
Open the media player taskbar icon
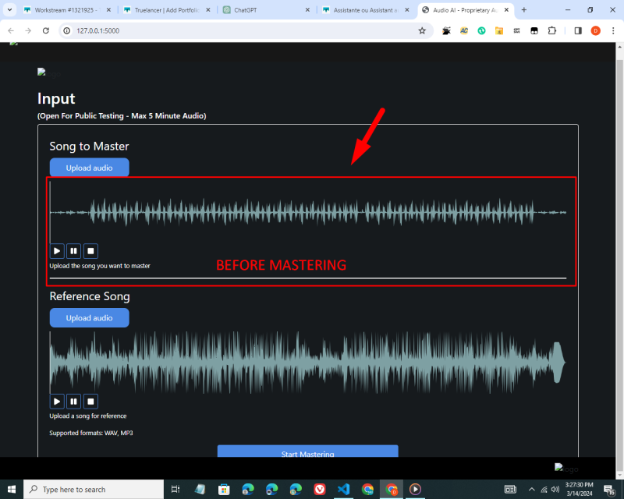coord(415,489)
